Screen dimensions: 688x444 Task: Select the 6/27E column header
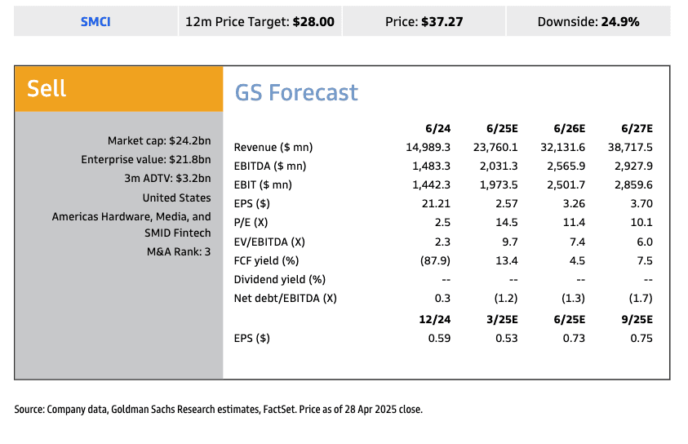pyautogui.click(x=637, y=128)
